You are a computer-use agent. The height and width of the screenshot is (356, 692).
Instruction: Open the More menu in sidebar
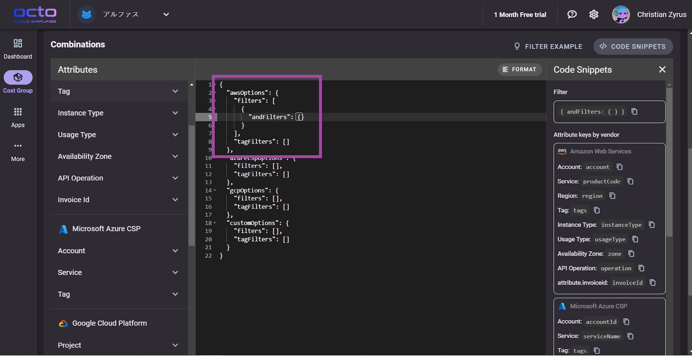tap(18, 152)
